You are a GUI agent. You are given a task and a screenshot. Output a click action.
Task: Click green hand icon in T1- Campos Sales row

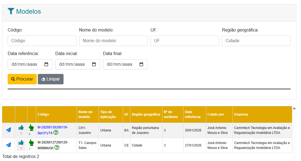(x=31, y=143)
